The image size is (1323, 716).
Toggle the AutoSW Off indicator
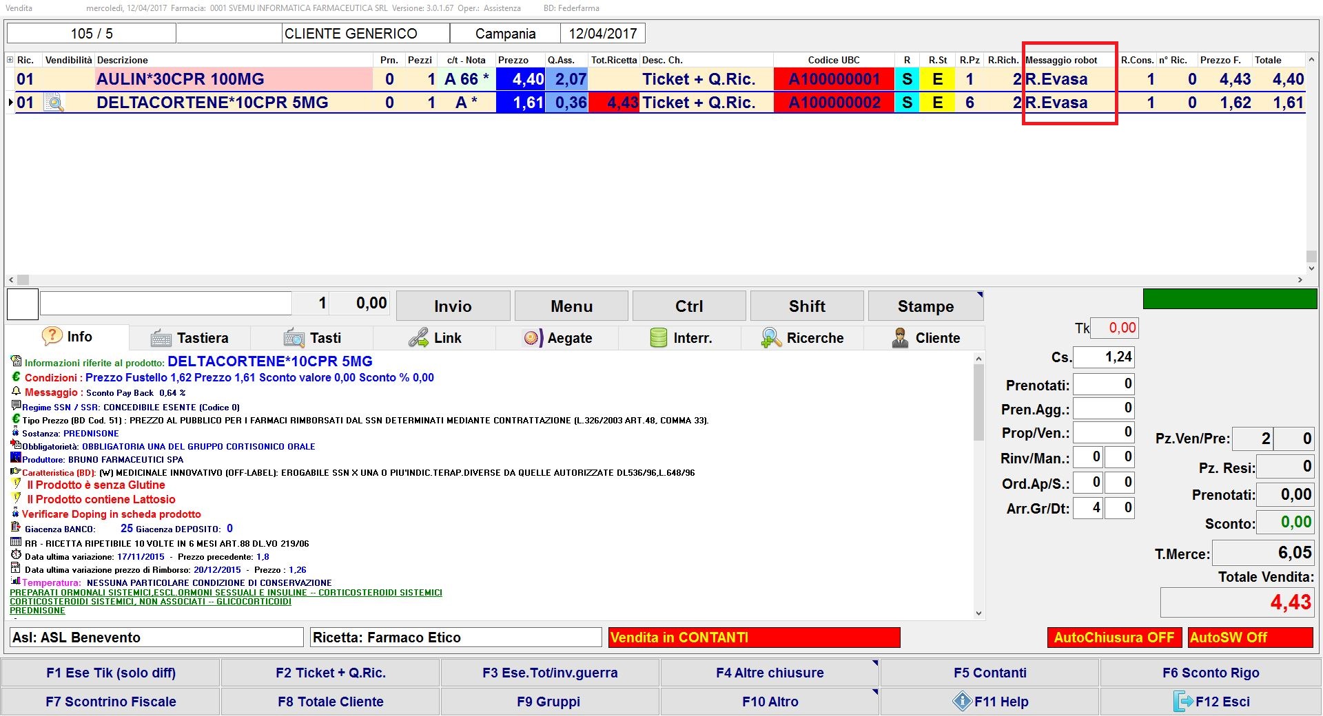(1250, 638)
